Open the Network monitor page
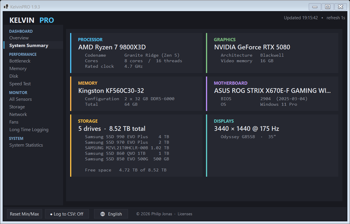 click(x=18, y=114)
